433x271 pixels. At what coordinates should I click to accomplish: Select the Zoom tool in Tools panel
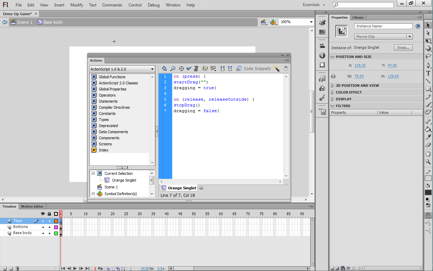click(428, 162)
